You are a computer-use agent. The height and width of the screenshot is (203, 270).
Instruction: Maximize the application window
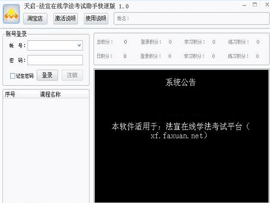[x=255, y=4]
